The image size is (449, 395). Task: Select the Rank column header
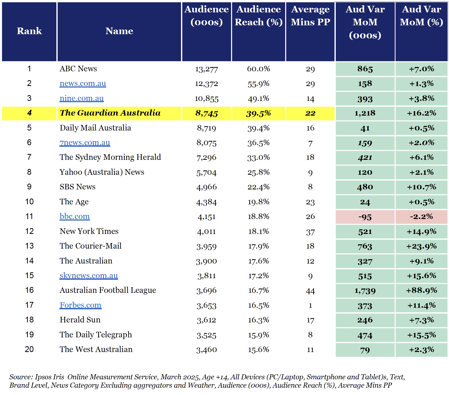pyautogui.click(x=29, y=32)
